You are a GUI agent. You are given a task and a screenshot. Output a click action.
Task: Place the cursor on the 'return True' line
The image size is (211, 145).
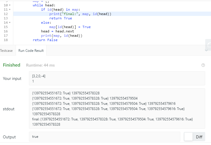coord(60,18)
